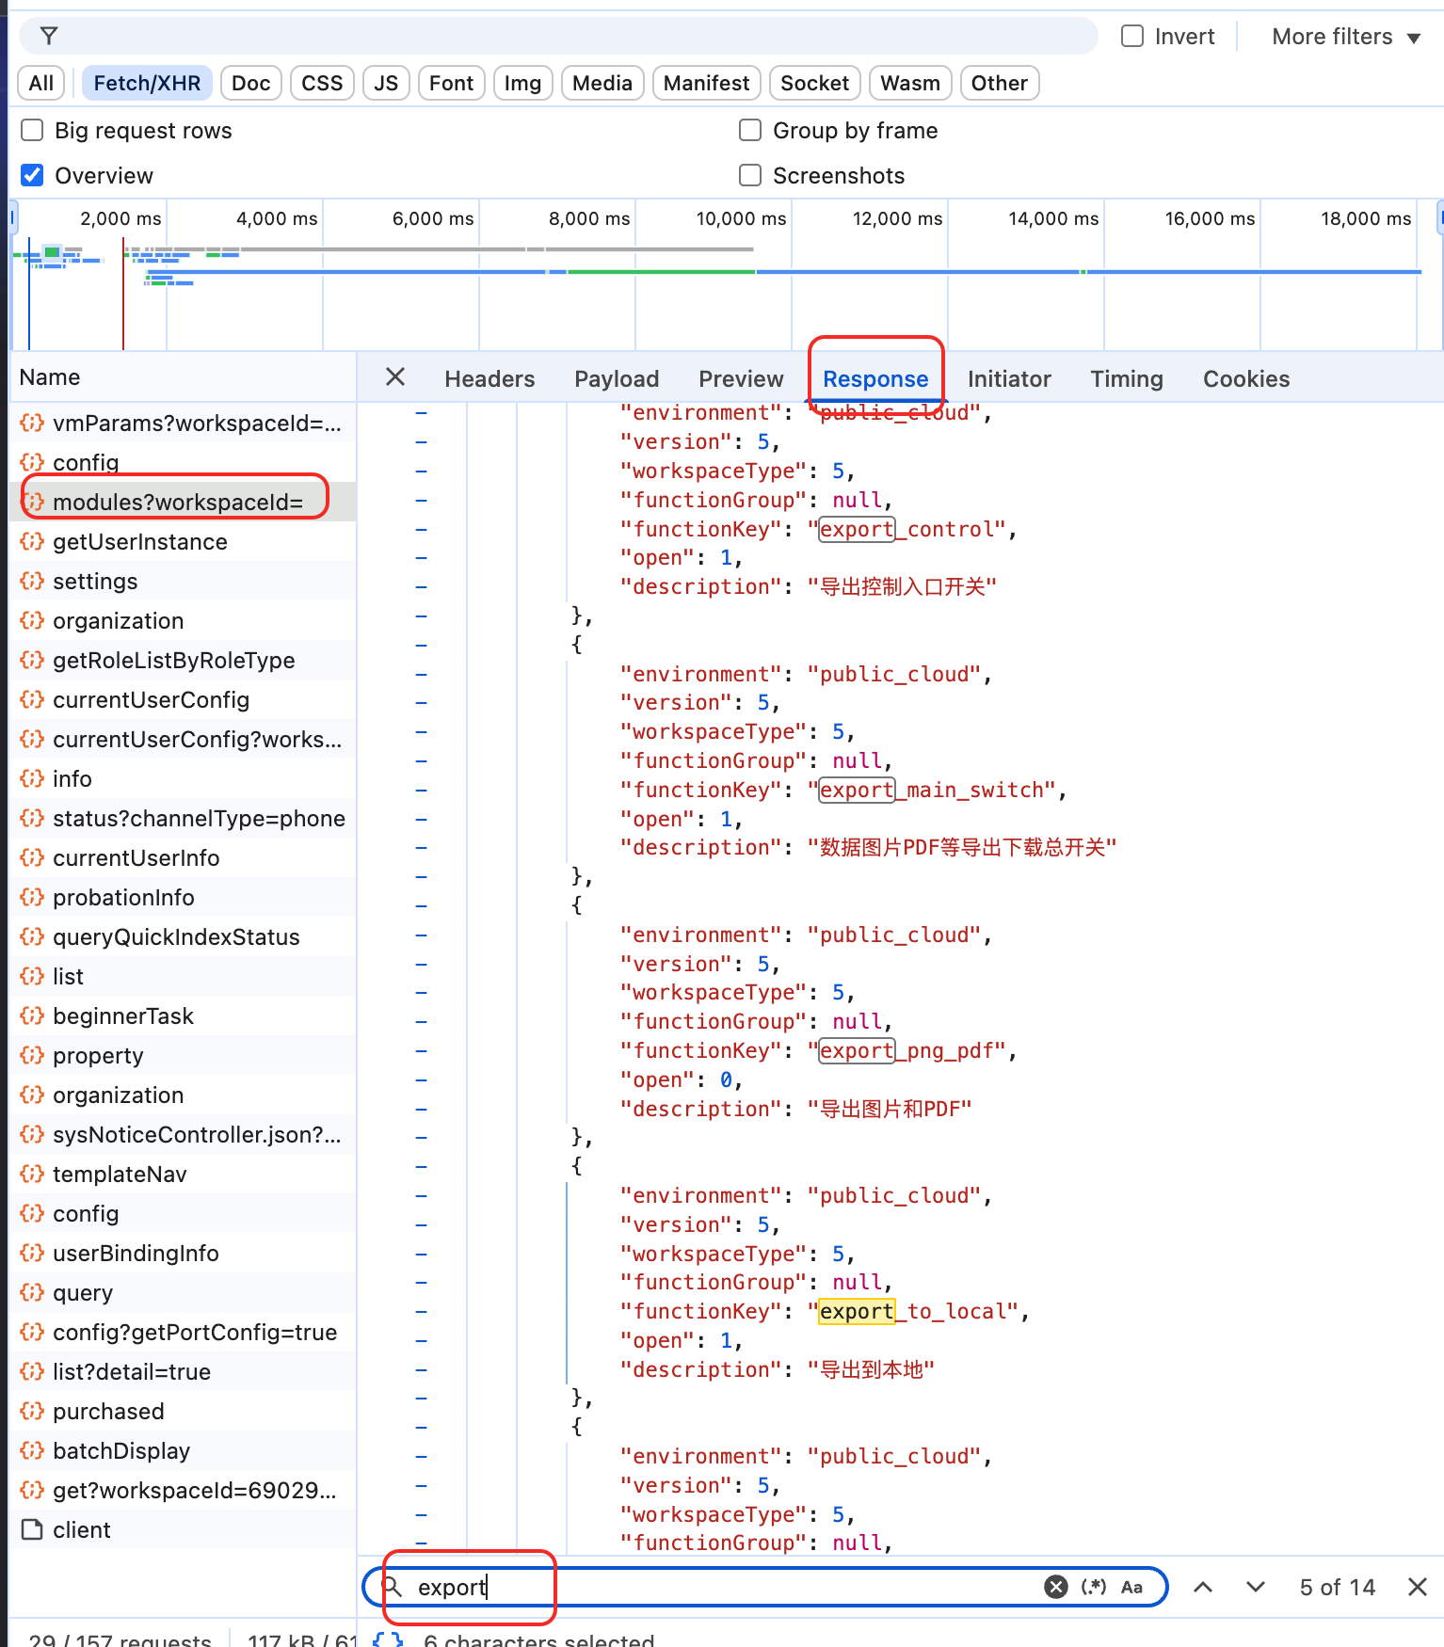Close the request details panel

[x=395, y=377]
